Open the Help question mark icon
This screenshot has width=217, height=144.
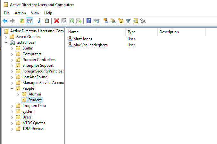tap(88, 21)
